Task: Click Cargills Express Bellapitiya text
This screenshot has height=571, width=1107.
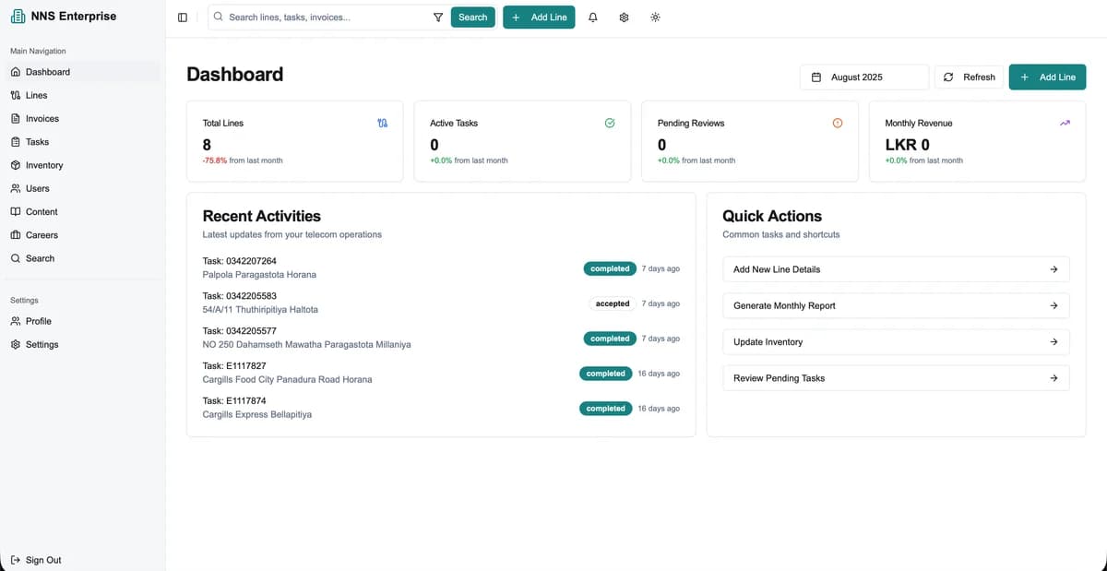Action: pyautogui.click(x=257, y=415)
